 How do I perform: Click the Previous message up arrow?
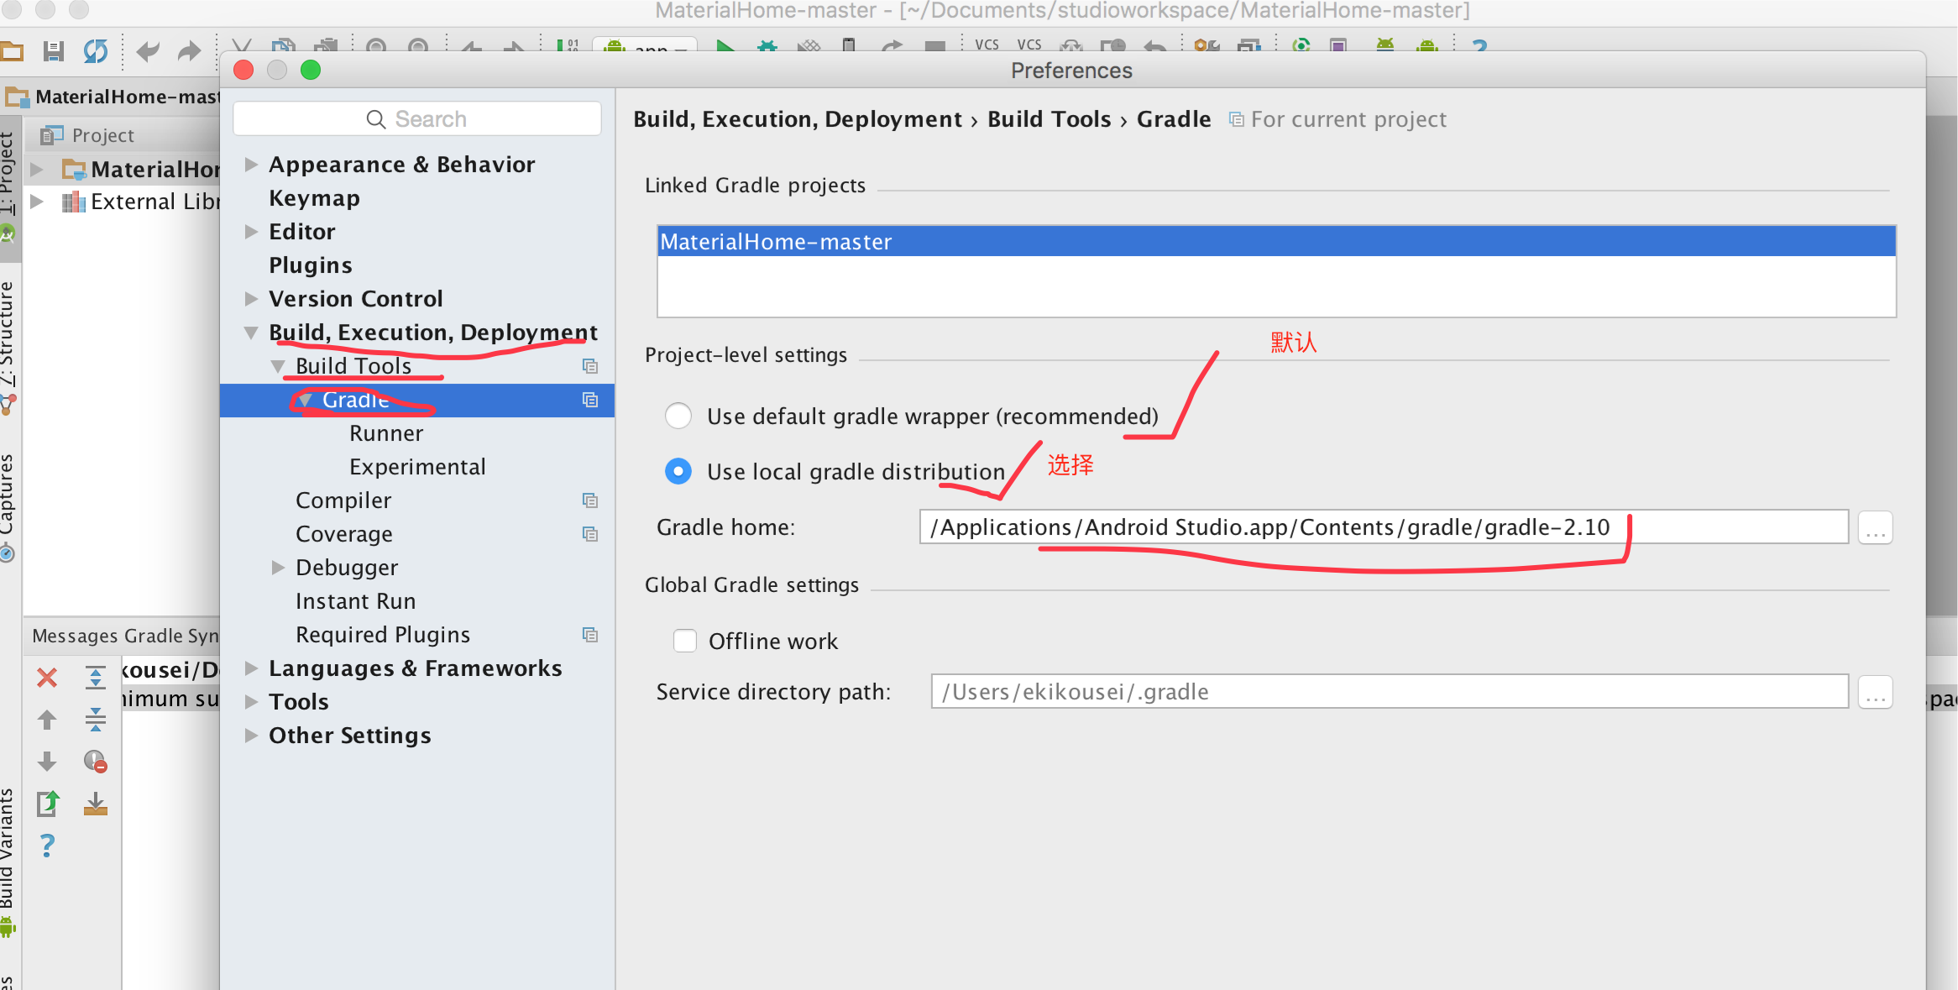[47, 720]
